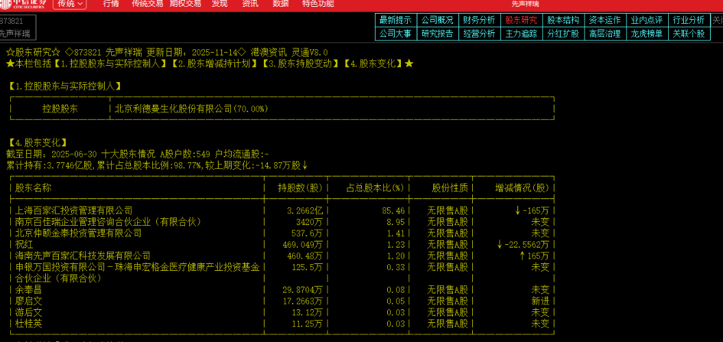
Task: Switch to the 股本结构 tab
Action: pyautogui.click(x=563, y=21)
